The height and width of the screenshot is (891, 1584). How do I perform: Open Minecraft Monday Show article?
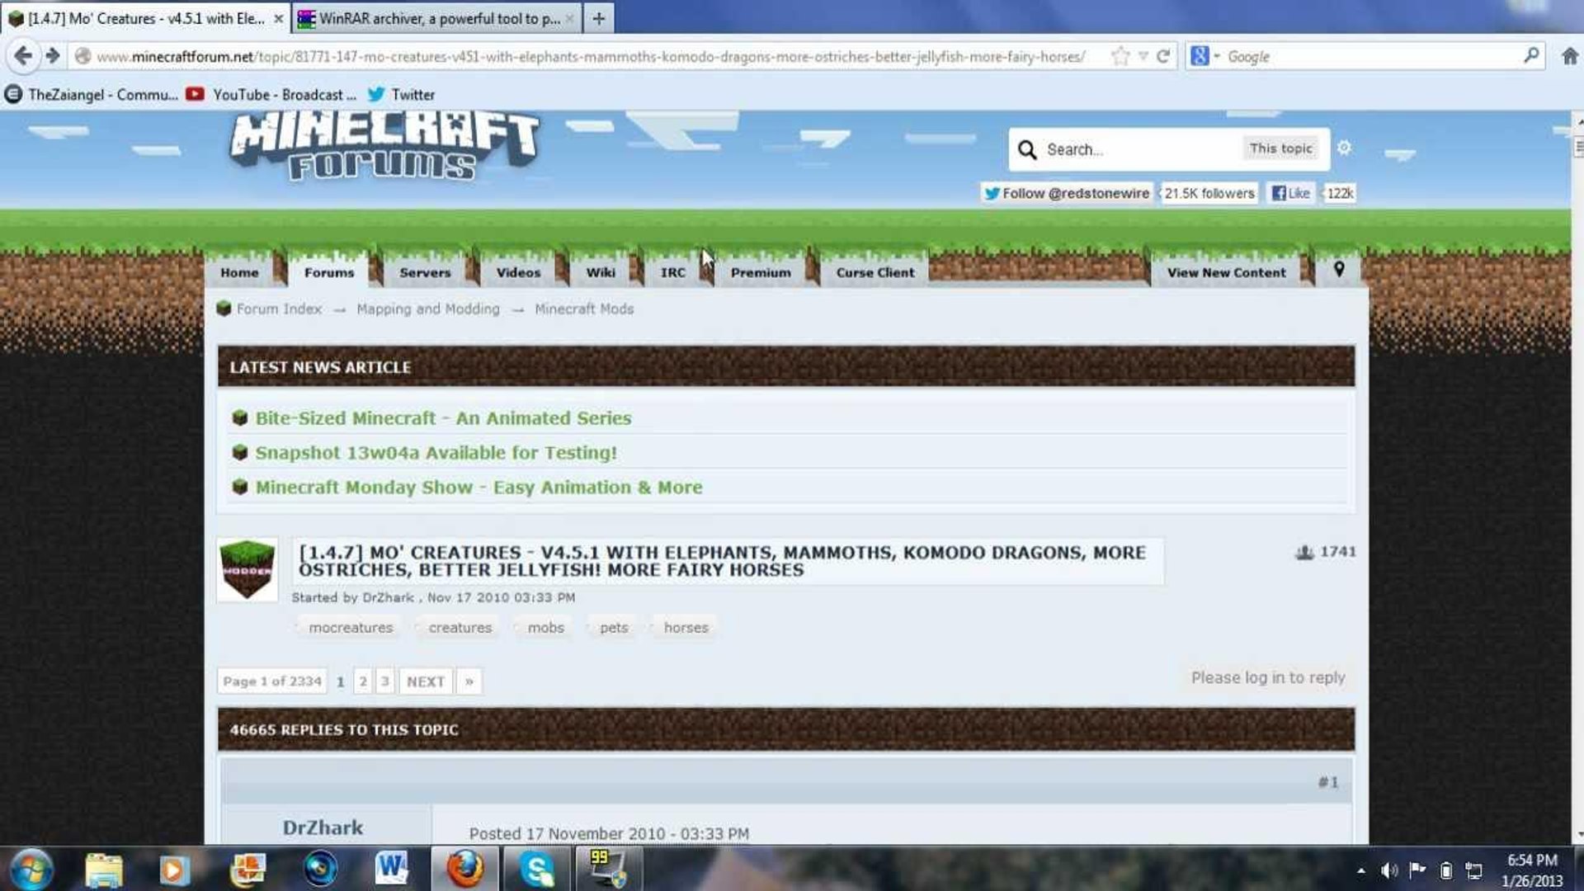pos(478,488)
